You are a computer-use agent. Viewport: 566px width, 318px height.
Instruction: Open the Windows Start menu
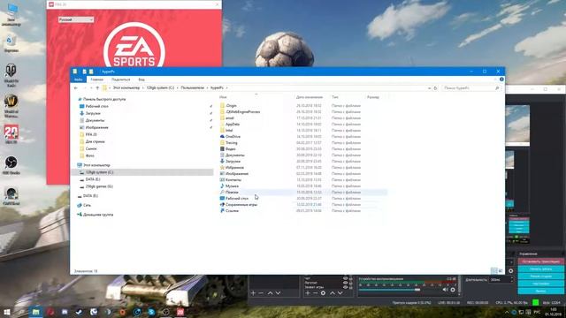(7, 312)
